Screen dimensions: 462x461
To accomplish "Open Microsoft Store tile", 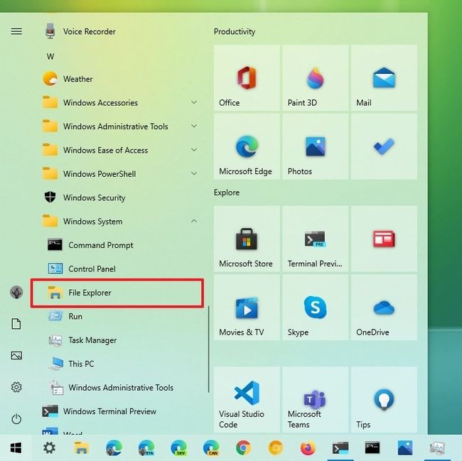I will (247, 239).
